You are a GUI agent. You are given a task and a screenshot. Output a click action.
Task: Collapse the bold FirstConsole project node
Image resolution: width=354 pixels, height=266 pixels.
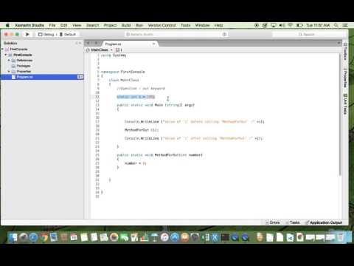pyautogui.click(x=6, y=55)
